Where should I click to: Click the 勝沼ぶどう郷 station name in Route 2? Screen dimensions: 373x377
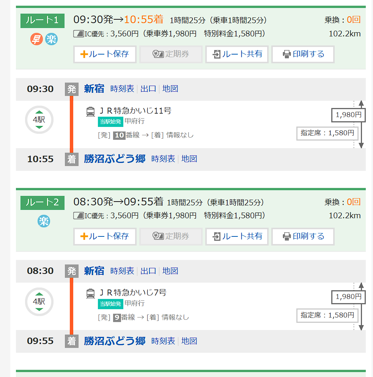tap(115, 341)
